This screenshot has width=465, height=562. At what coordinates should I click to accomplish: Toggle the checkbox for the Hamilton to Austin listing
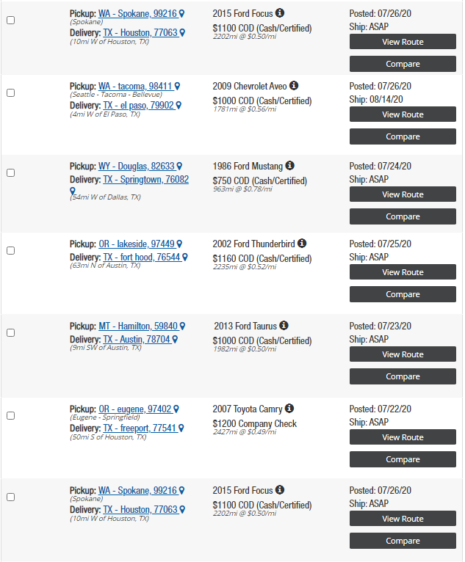pyautogui.click(x=11, y=332)
